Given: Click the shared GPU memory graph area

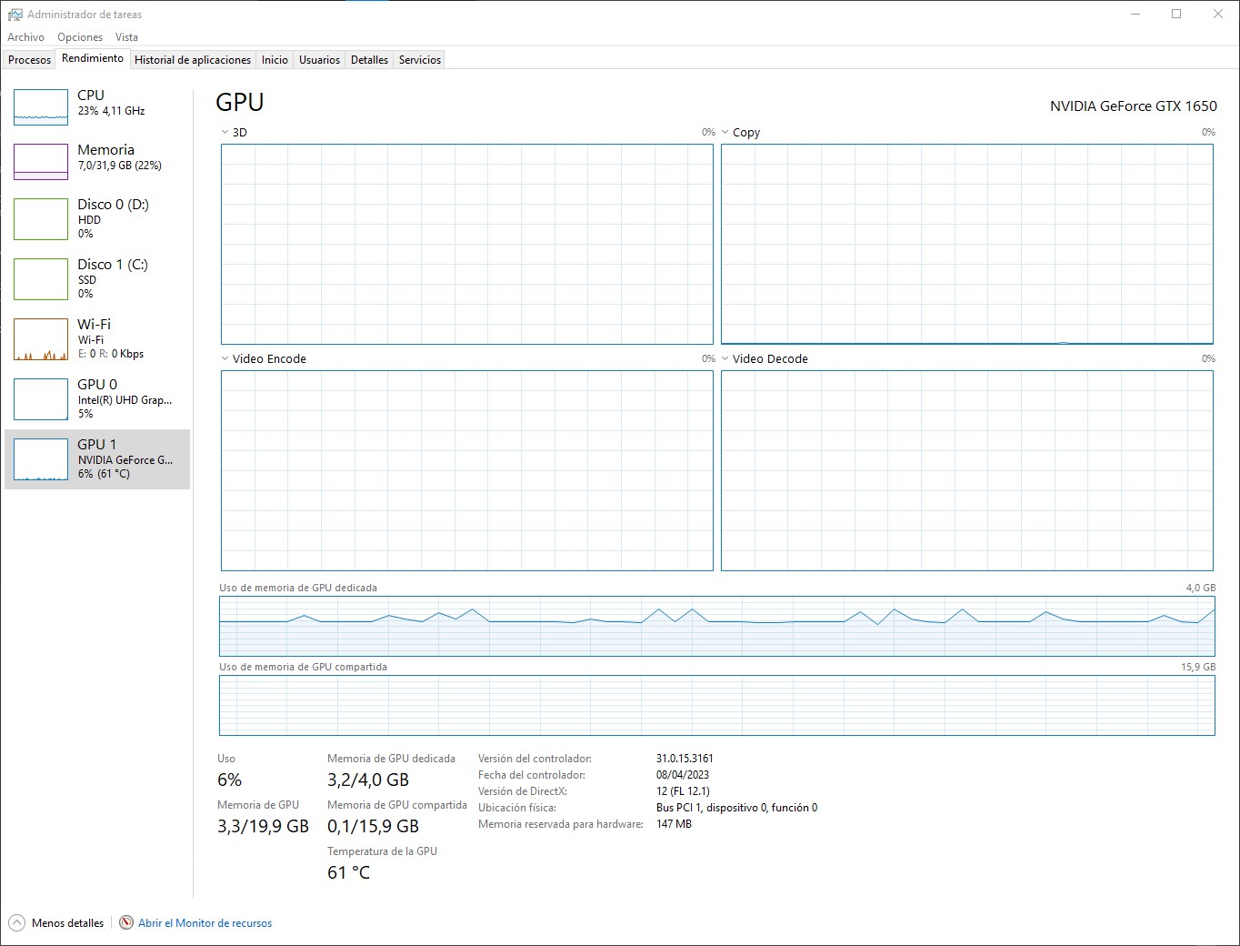Looking at the screenshot, I should 716,706.
